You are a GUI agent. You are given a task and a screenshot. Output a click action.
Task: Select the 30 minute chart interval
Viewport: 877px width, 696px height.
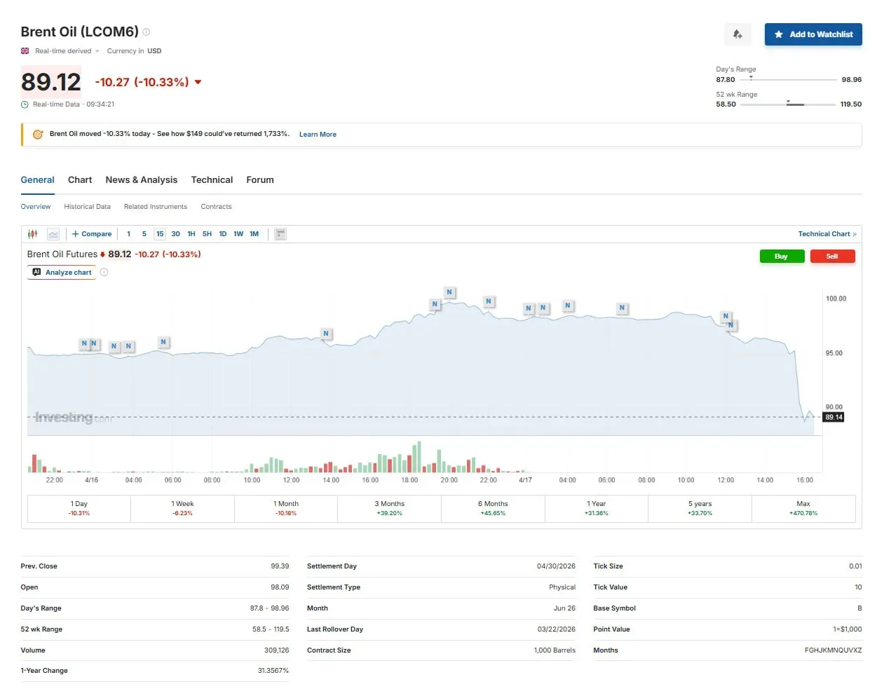[x=175, y=234]
